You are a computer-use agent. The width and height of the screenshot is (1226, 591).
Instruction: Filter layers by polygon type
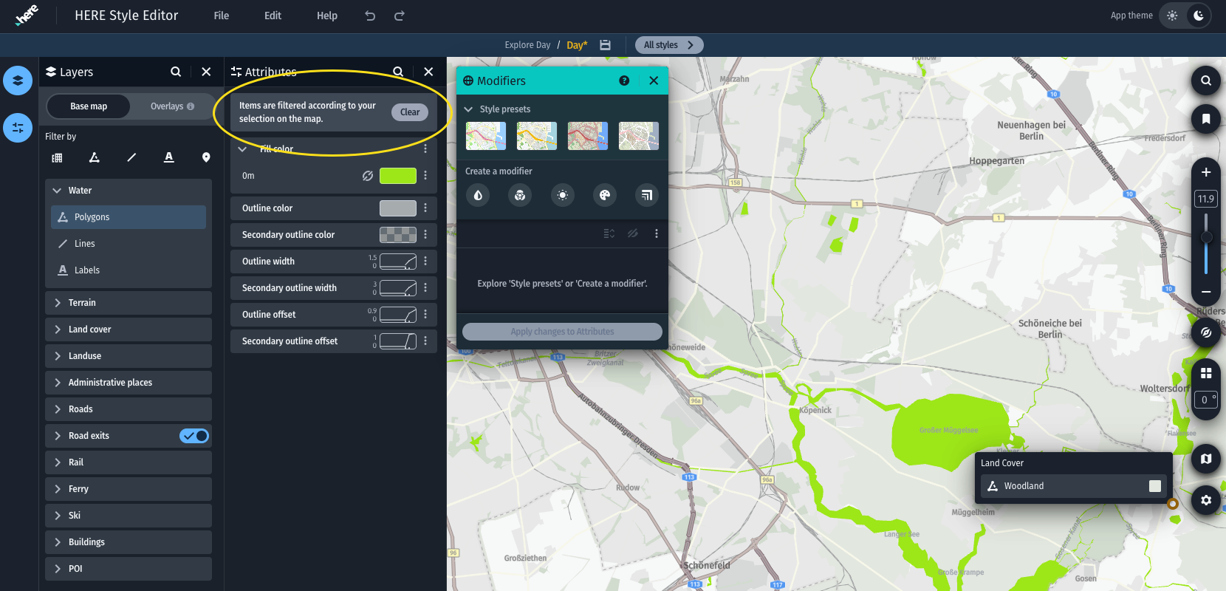94,157
